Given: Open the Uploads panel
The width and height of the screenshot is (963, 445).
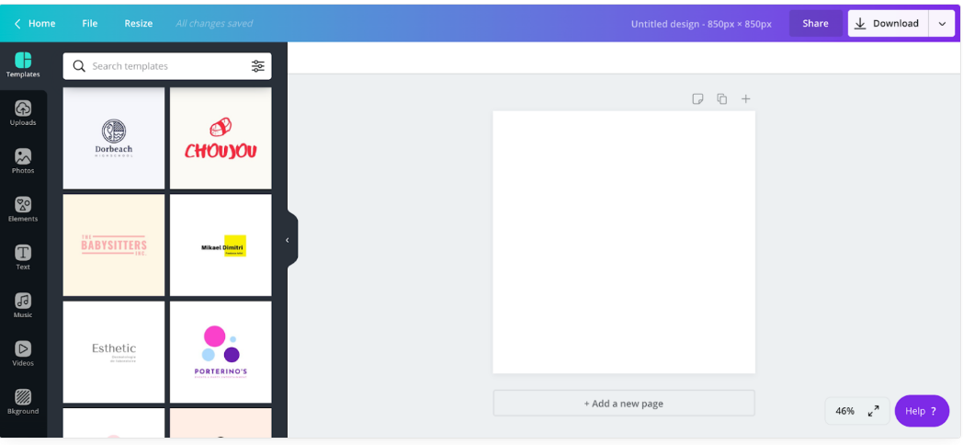Looking at the screenshot, I should point(23,113).
